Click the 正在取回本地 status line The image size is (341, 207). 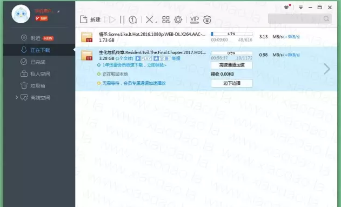coord(115,74)
